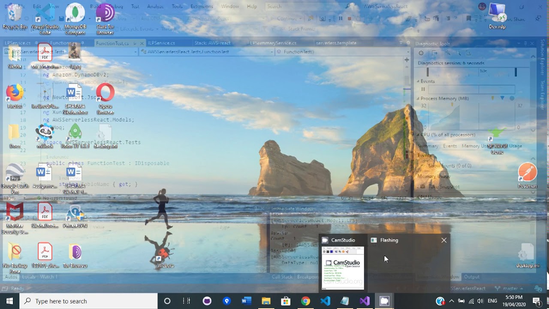Switch to the ILPService.cs editor tab
549x309 pixels.
pyautogui.click(x=161, y=43)
